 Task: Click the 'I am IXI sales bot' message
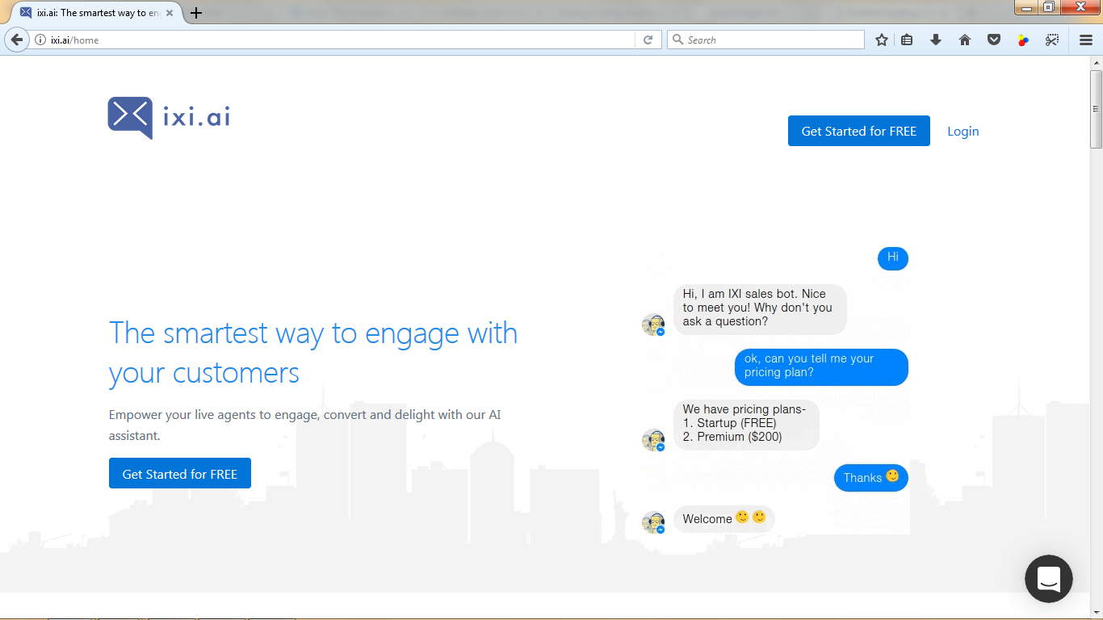coord(760,308)
